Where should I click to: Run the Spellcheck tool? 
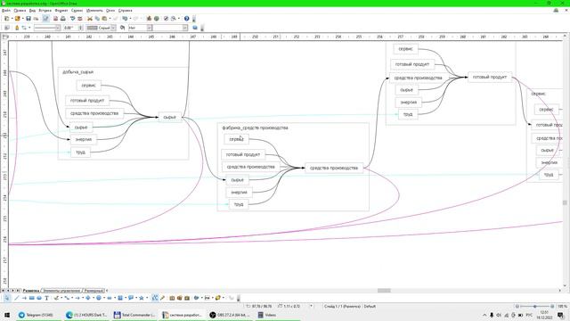pyautogui.click(x=73, y=19)
